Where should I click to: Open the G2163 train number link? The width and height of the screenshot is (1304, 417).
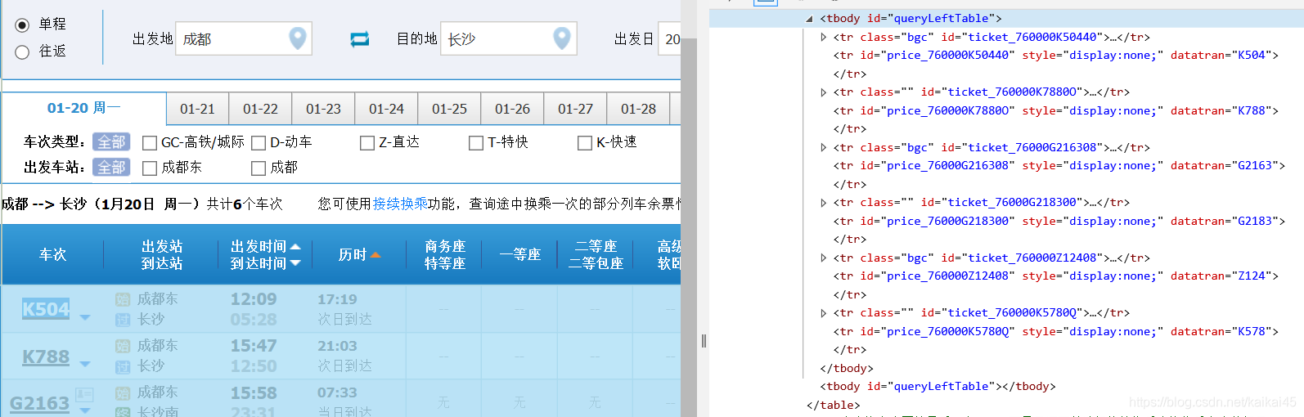point(39,403)
